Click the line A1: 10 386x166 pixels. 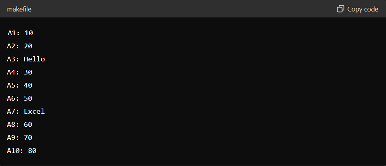tap(20, 33)
